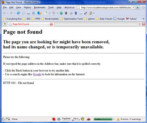This screenshot has height=123, width=147.
Task: Click the Print page icon
Action: coord(28,13)
